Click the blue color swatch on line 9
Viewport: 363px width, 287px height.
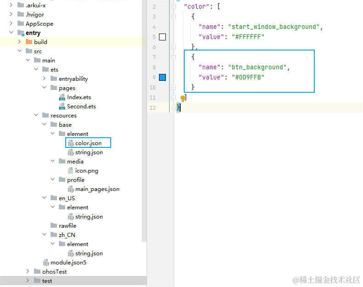(162, 77)
